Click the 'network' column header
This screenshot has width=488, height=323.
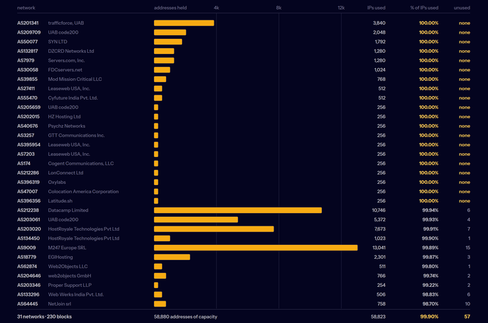26,8
